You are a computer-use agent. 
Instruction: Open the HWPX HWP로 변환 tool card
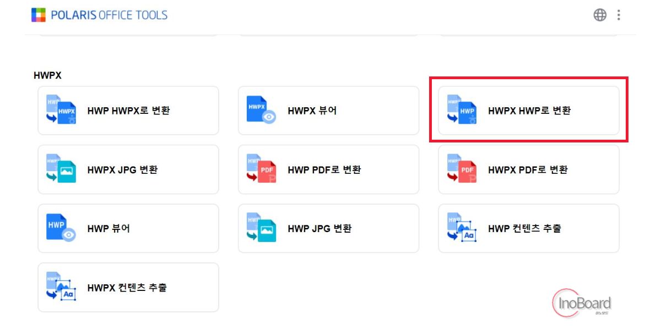pos(529,111)
